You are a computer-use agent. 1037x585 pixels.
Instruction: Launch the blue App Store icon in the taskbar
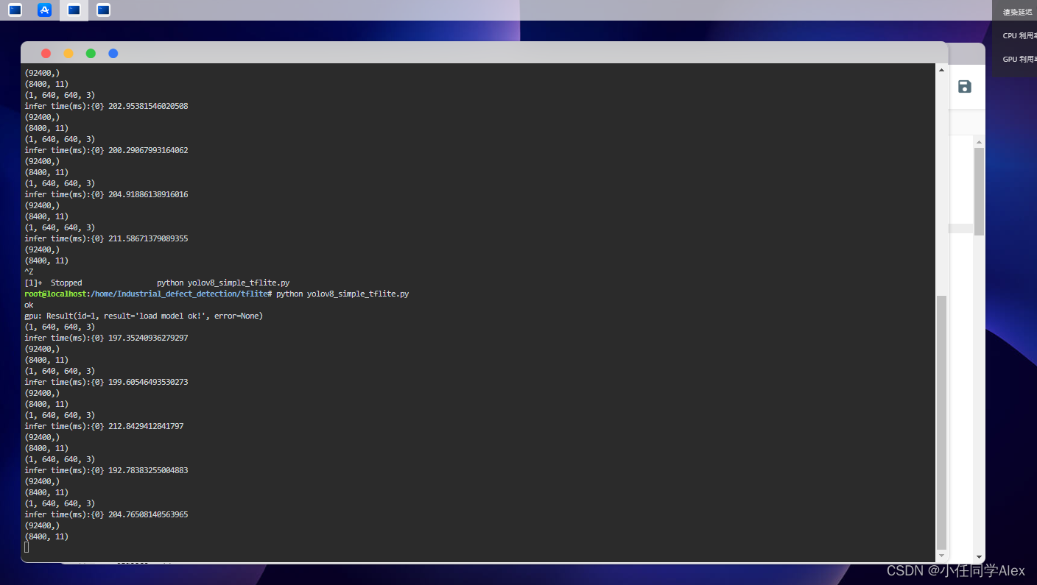pos(44,10)
